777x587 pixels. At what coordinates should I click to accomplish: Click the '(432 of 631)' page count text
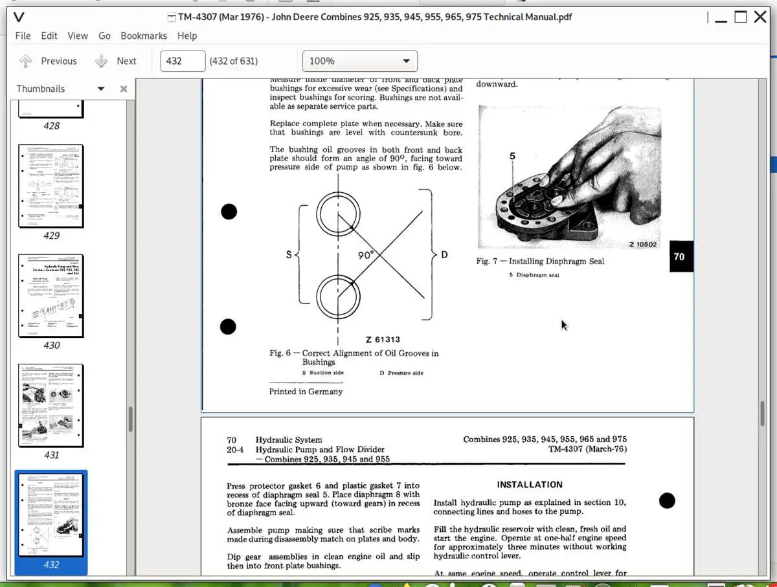point(233,61)
